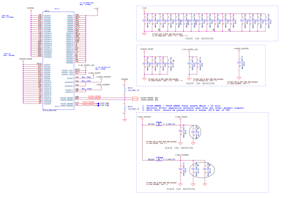The height and width of the screenshot is (198, 308).
Task: Select the +1.05V_VCCSTU power net label
Action: pos(144,117)
